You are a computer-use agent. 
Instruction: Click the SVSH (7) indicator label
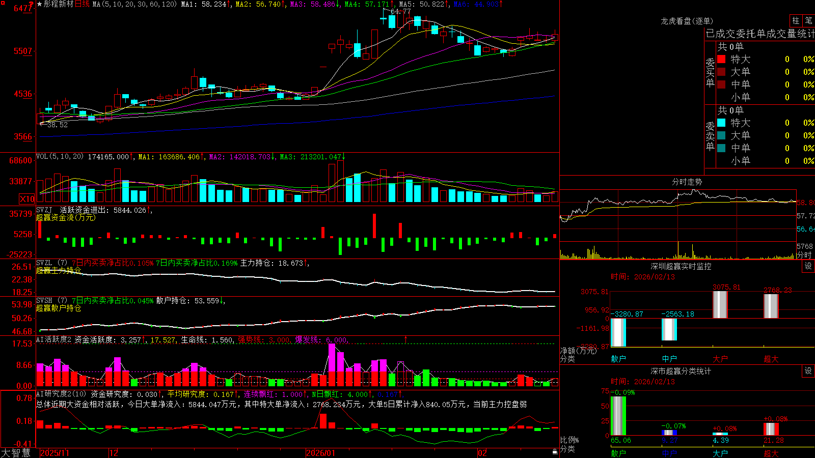[x=51, y=300]
